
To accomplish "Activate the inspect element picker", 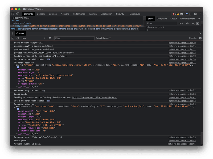I will [13, 14].
